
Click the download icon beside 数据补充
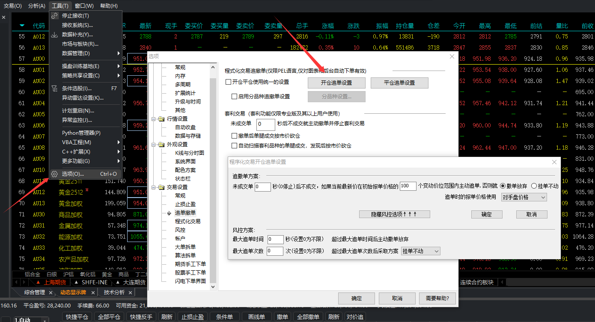coord(54,35)
